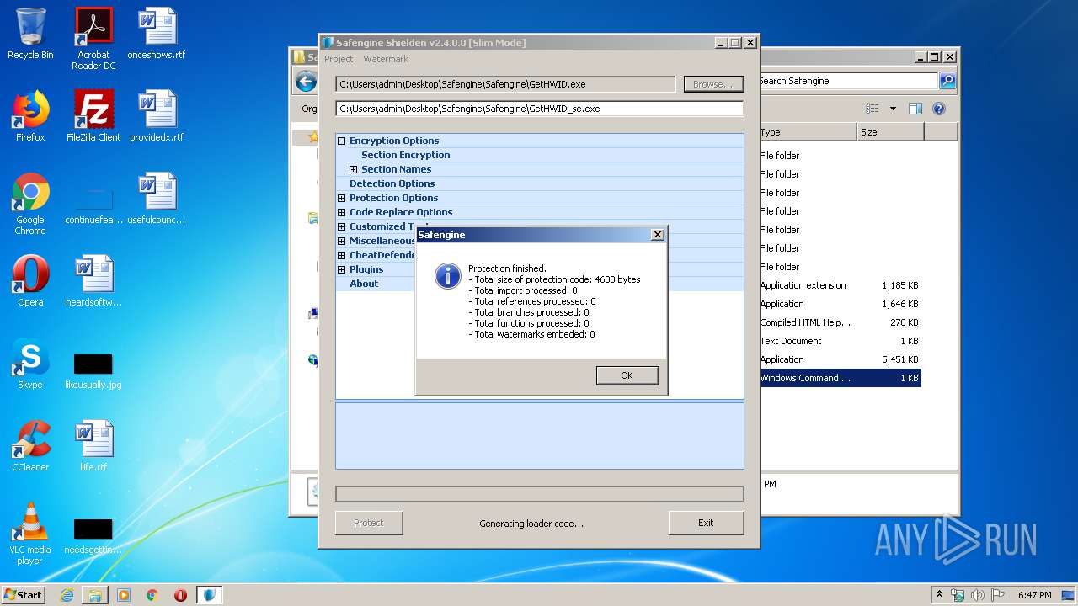This screenshot has height=606, width=1078.
Task: Expand the Protection Options node
Action: [x=342, y=198]
